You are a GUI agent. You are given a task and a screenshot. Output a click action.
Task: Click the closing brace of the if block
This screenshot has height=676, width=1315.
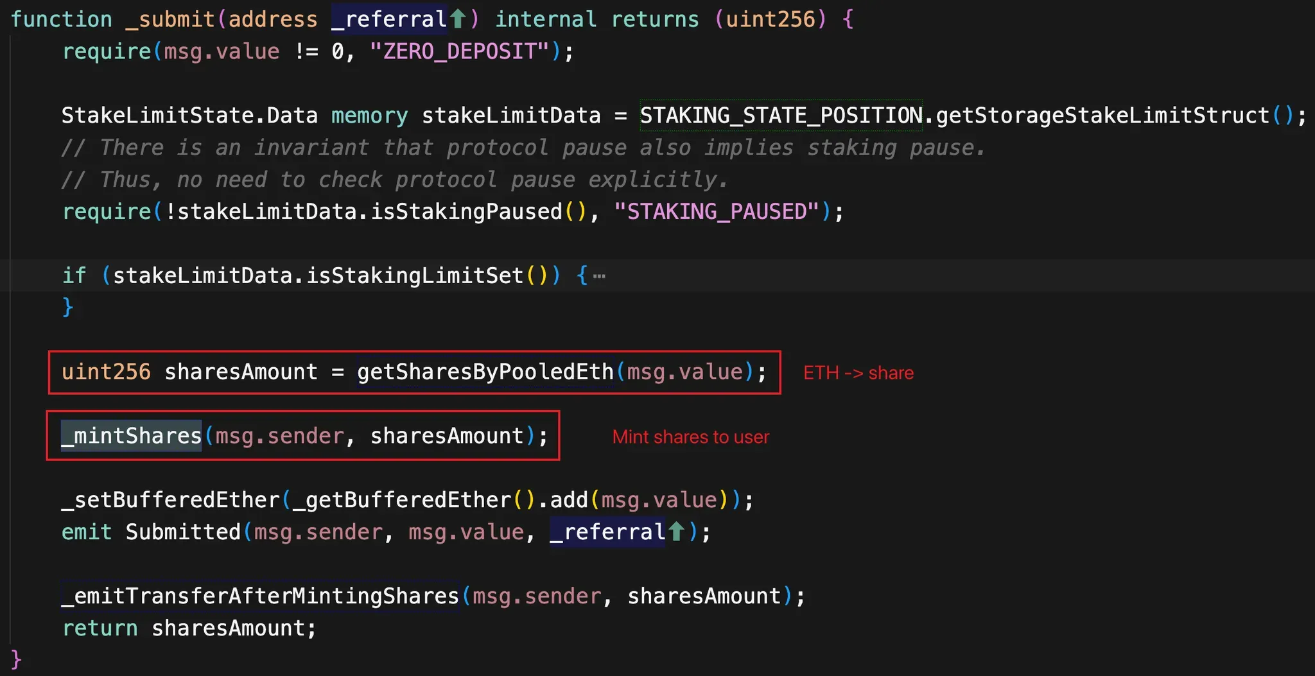tap(67, 308)
